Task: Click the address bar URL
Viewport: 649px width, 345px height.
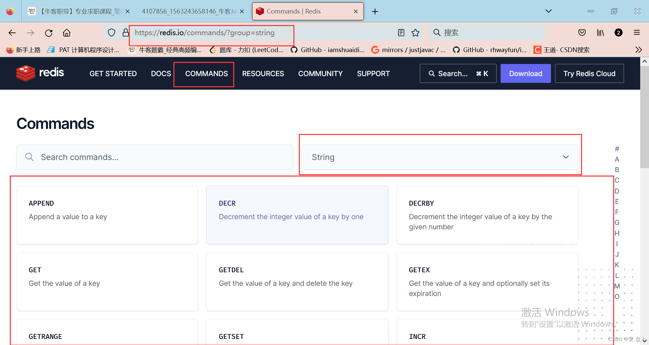Action: click(x=205, y=32)
